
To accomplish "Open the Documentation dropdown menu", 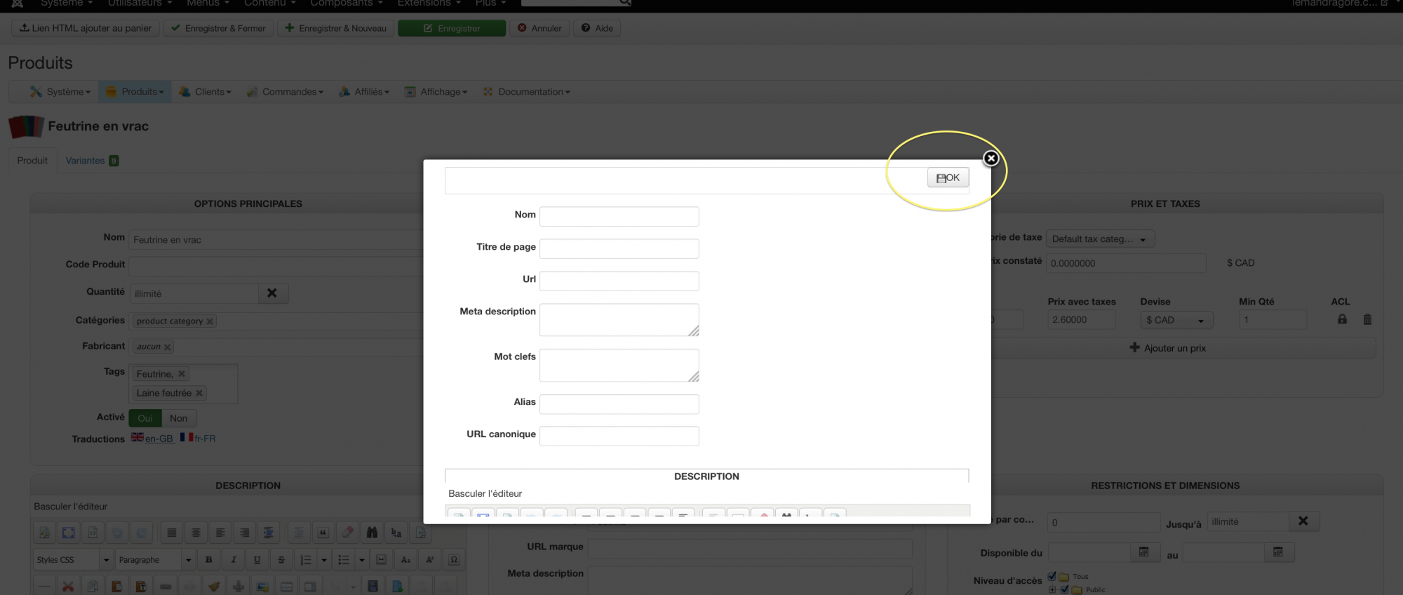I will [x=526, y=92].
